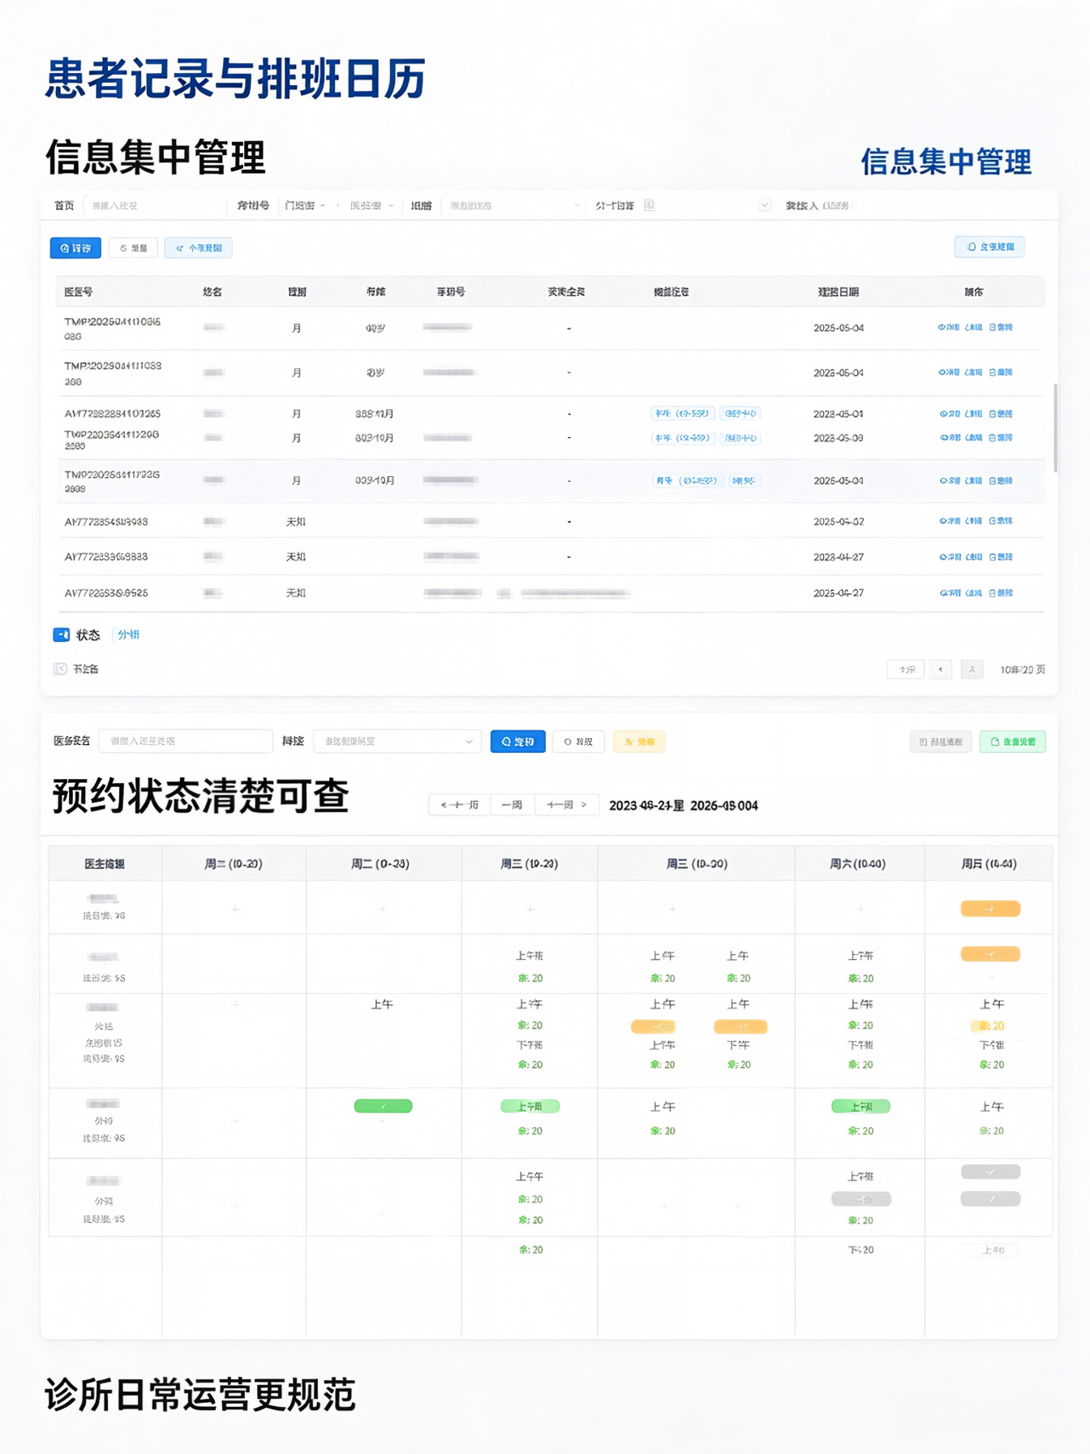Screen dimensions: 1090x1454
Task: Click the gray chip in the 周六 column
Action: [x=860, y=1198]
